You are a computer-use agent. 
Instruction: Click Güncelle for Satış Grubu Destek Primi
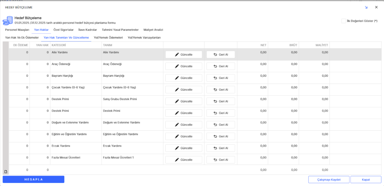click(x=183, y=101)
